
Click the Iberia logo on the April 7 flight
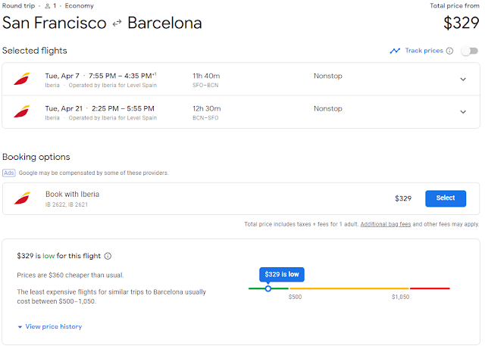[21, 79]
